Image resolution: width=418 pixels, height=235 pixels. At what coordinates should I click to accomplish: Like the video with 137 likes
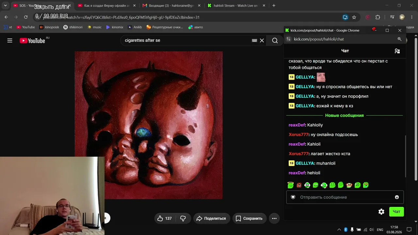[x=165, y=218]
